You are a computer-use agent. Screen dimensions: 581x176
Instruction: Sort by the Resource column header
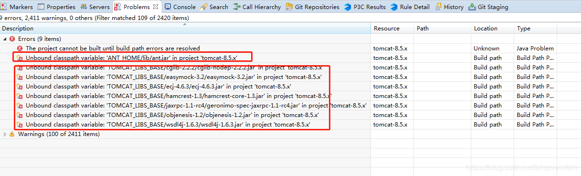click(x=392, y=29)
